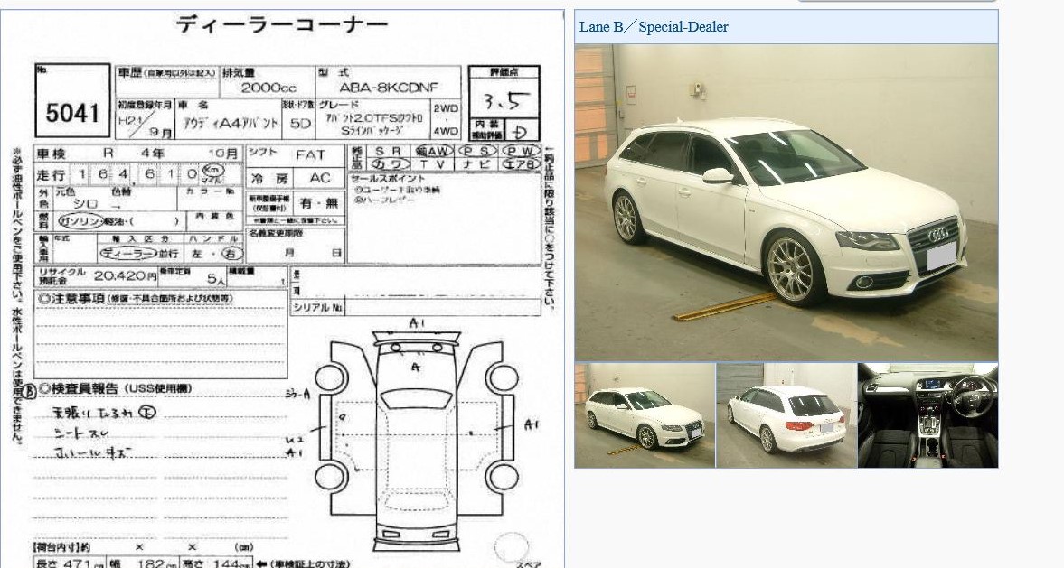Click the ABA-8KCDNF model code field
This screenshot has width=1064, height=568.
point(388,88)
